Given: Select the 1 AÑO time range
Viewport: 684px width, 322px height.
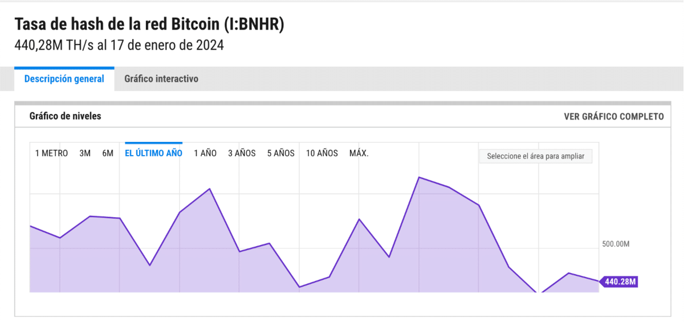Looking at the screenshot, I should point(205,153).
